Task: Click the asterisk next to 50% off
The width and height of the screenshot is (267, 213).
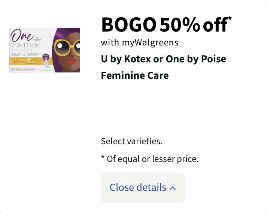Action: pyautogui.click(x=230, y=18)
